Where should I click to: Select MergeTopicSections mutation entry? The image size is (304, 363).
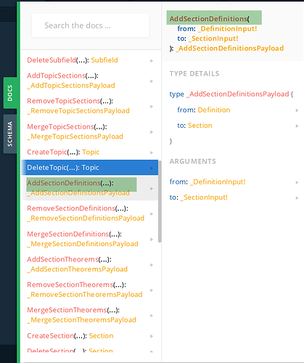pyautogui.click(x=60, y=126)
